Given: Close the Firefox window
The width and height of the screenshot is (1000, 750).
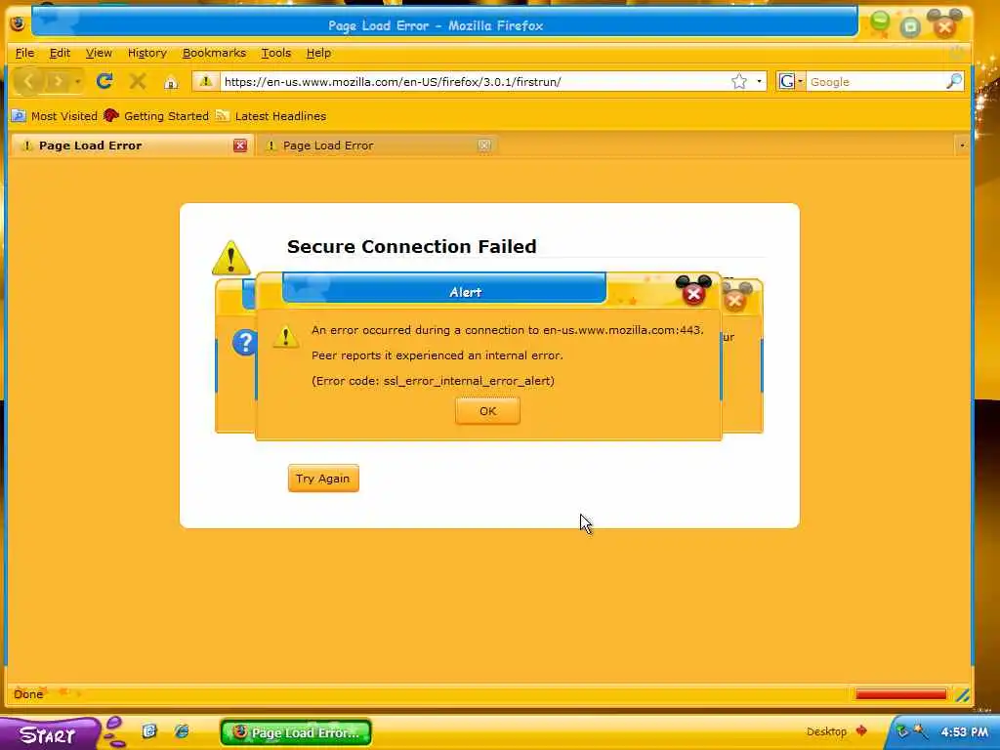Looking at the screenshot, I should coord(944,26).
